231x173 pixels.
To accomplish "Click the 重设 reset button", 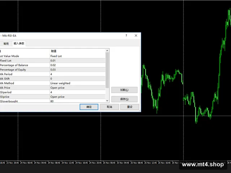I will tap(130, 107).
